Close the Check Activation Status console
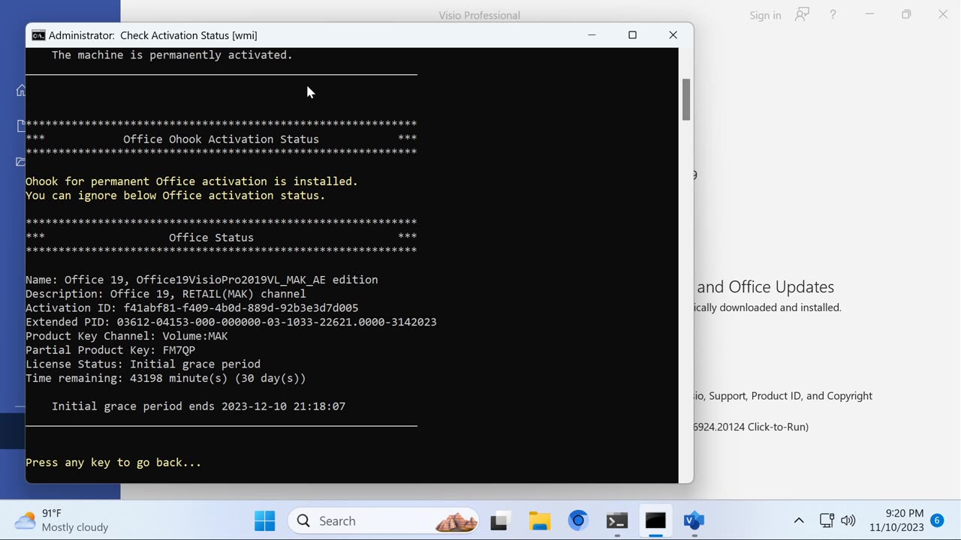 coord(673,35)
